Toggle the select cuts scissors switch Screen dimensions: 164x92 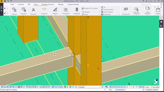click(x=30, y=87)
